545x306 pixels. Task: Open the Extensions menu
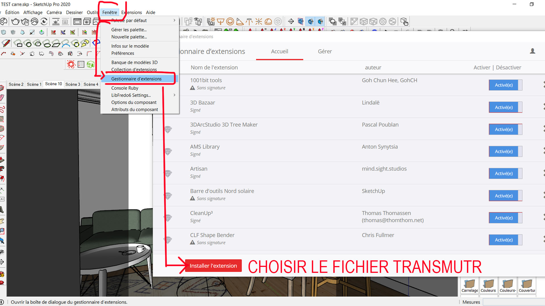131,12
